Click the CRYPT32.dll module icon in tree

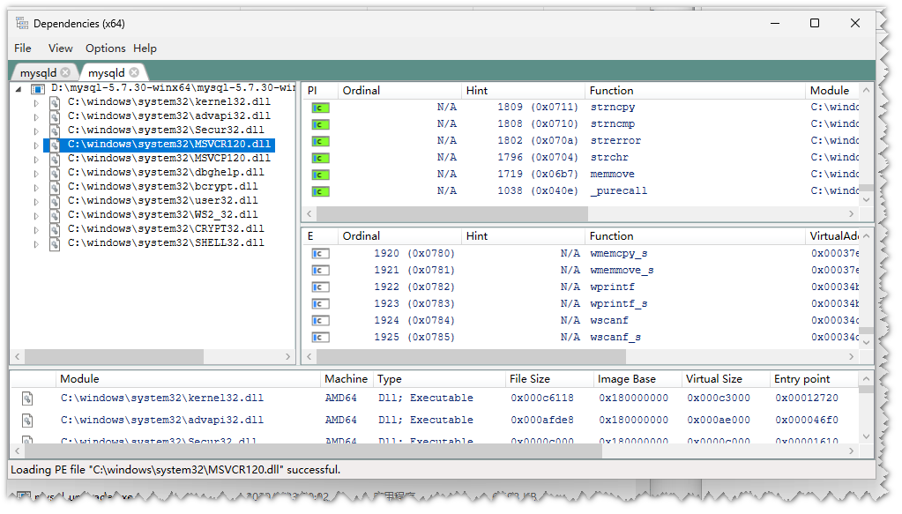[x=55, y=229]
